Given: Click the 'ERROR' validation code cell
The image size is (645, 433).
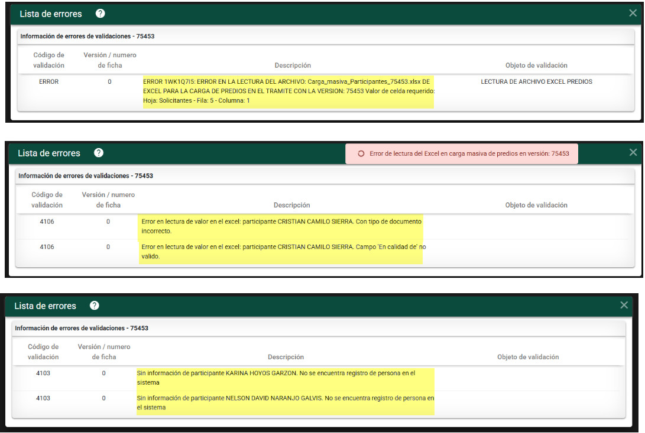Looking at the screenshot, I should tap(49, 82).
